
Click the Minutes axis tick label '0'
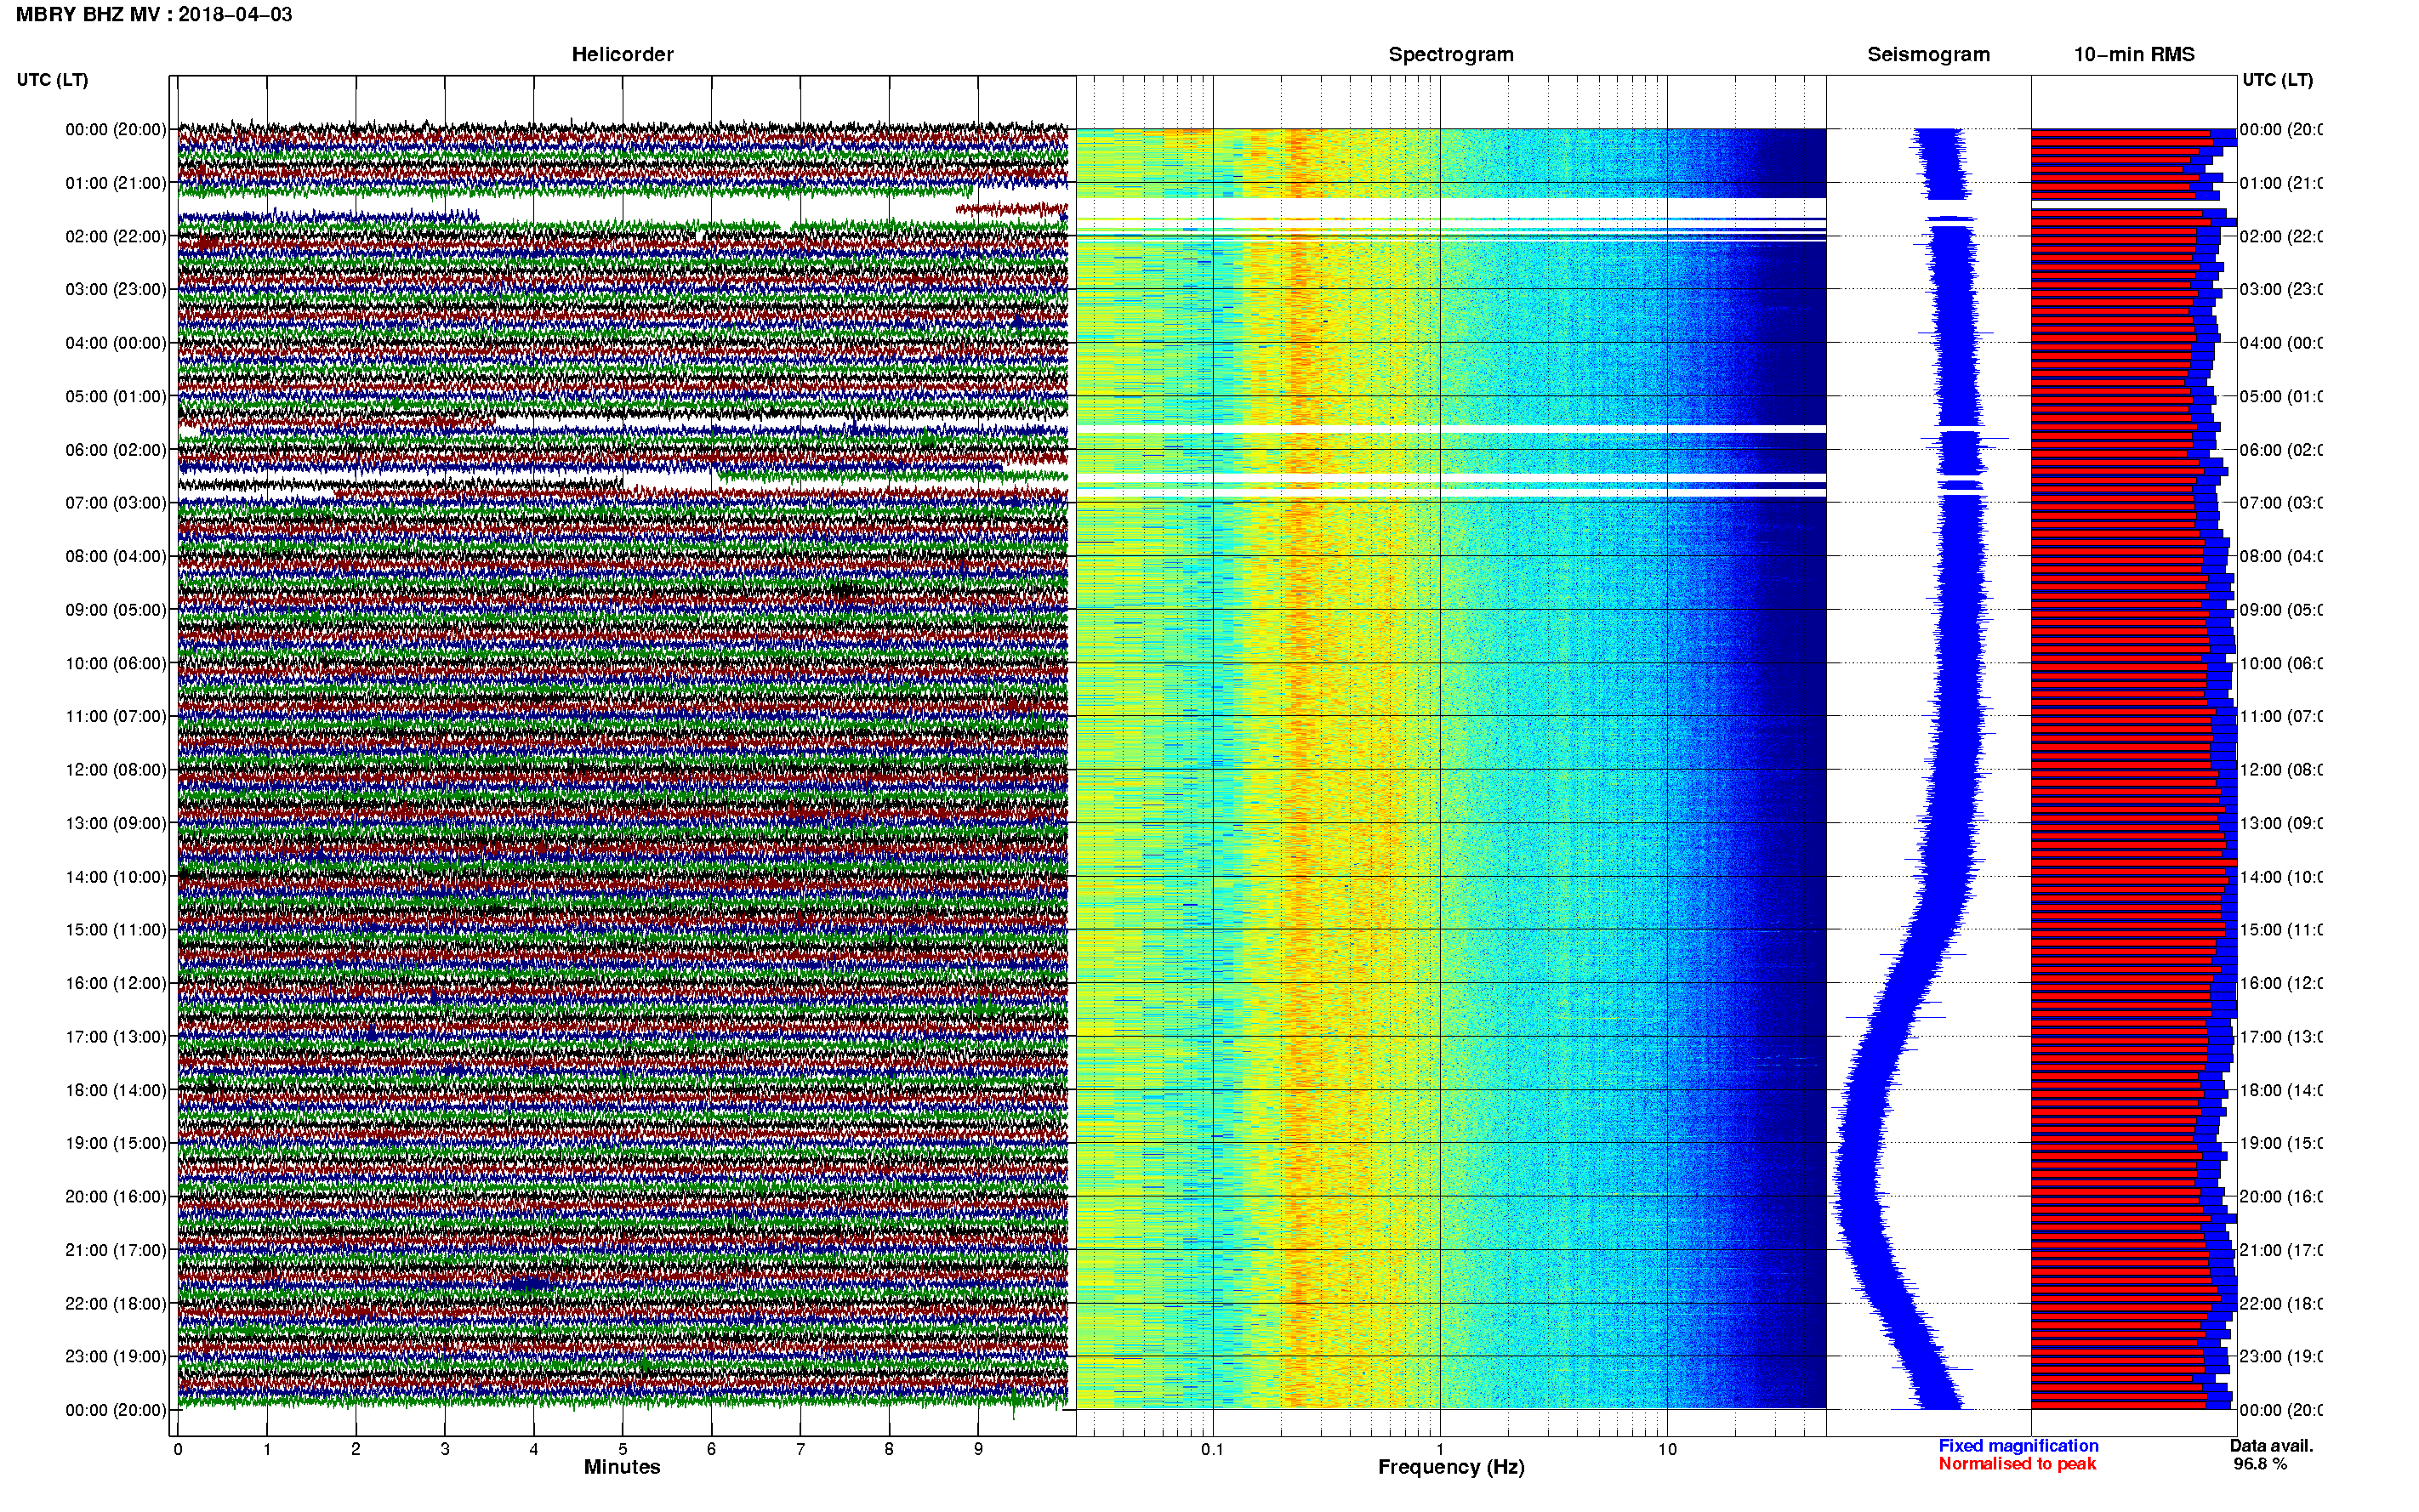pyautogui.click(x=178, y=1450)
